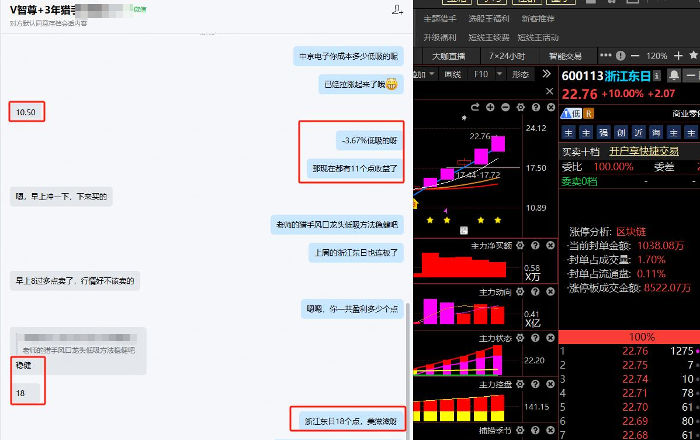
Task: Open settings gear for 捕捞季节 indicator
Action: [520, 430]
